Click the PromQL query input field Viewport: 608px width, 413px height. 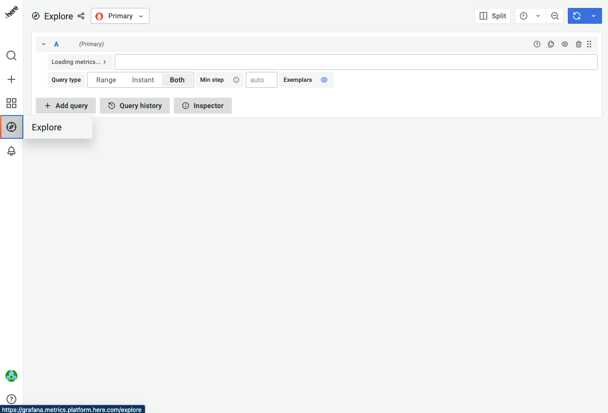pos(356,62)
